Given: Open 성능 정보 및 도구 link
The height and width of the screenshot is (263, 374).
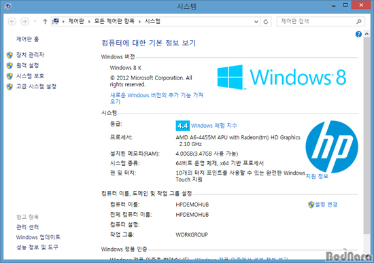Looking at the screenshot, I should click(x=37, y=247).
